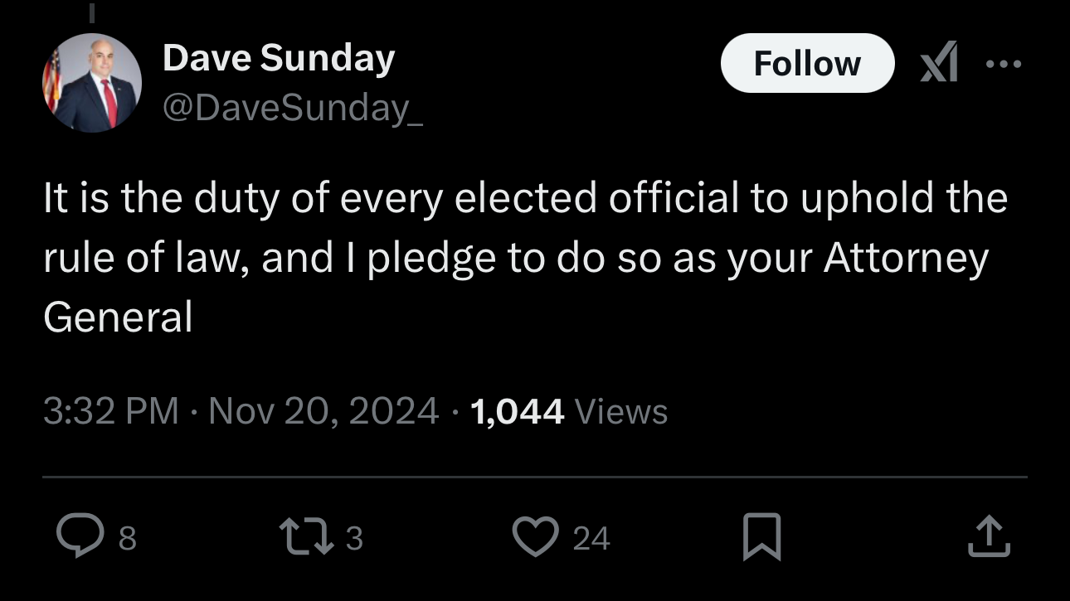Image resolution: width=1070 pixels, height=601 pixels.
Task: Click the 3:32 PM timestamp
Action: (110, 411)
